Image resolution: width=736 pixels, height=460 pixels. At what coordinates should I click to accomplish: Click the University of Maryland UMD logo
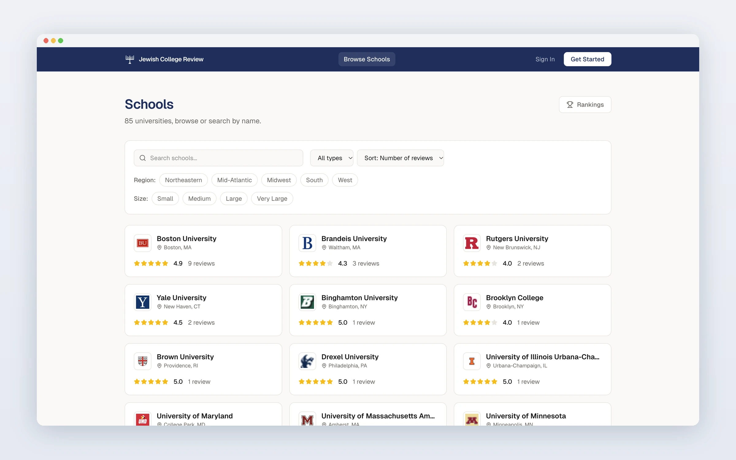[x=143, y=419]
